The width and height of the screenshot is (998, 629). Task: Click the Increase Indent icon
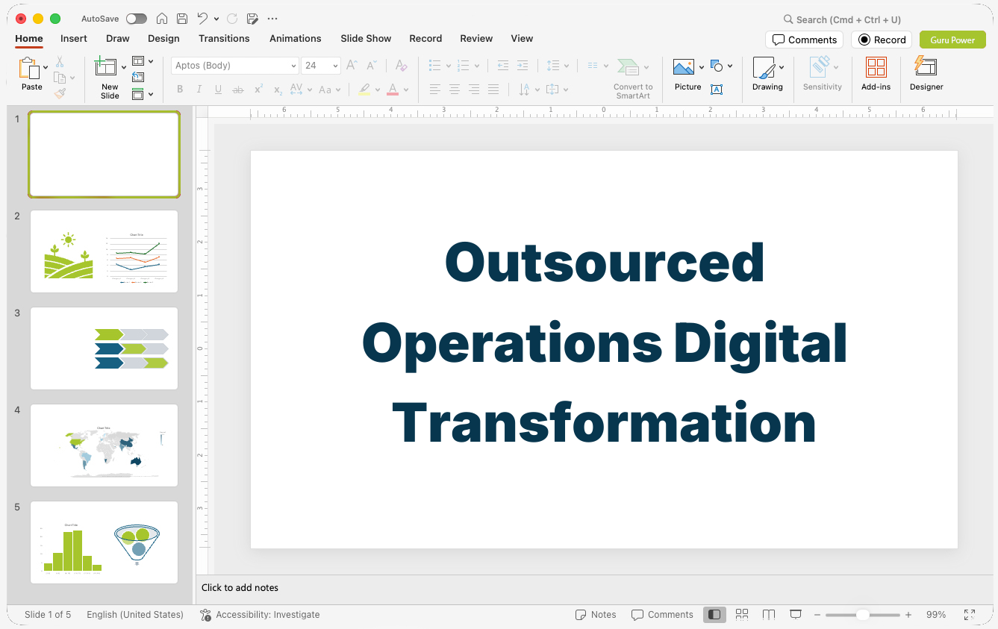pyautogui.click(x=523, y=66)
